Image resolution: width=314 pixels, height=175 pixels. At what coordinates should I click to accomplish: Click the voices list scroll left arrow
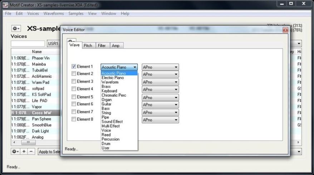(x=14, y=142)
